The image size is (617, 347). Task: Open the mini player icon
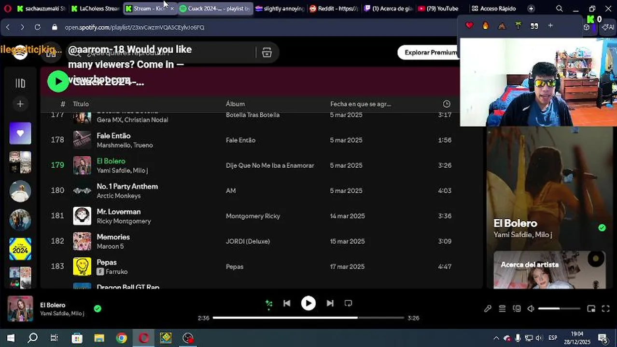(x=591, y=309)
